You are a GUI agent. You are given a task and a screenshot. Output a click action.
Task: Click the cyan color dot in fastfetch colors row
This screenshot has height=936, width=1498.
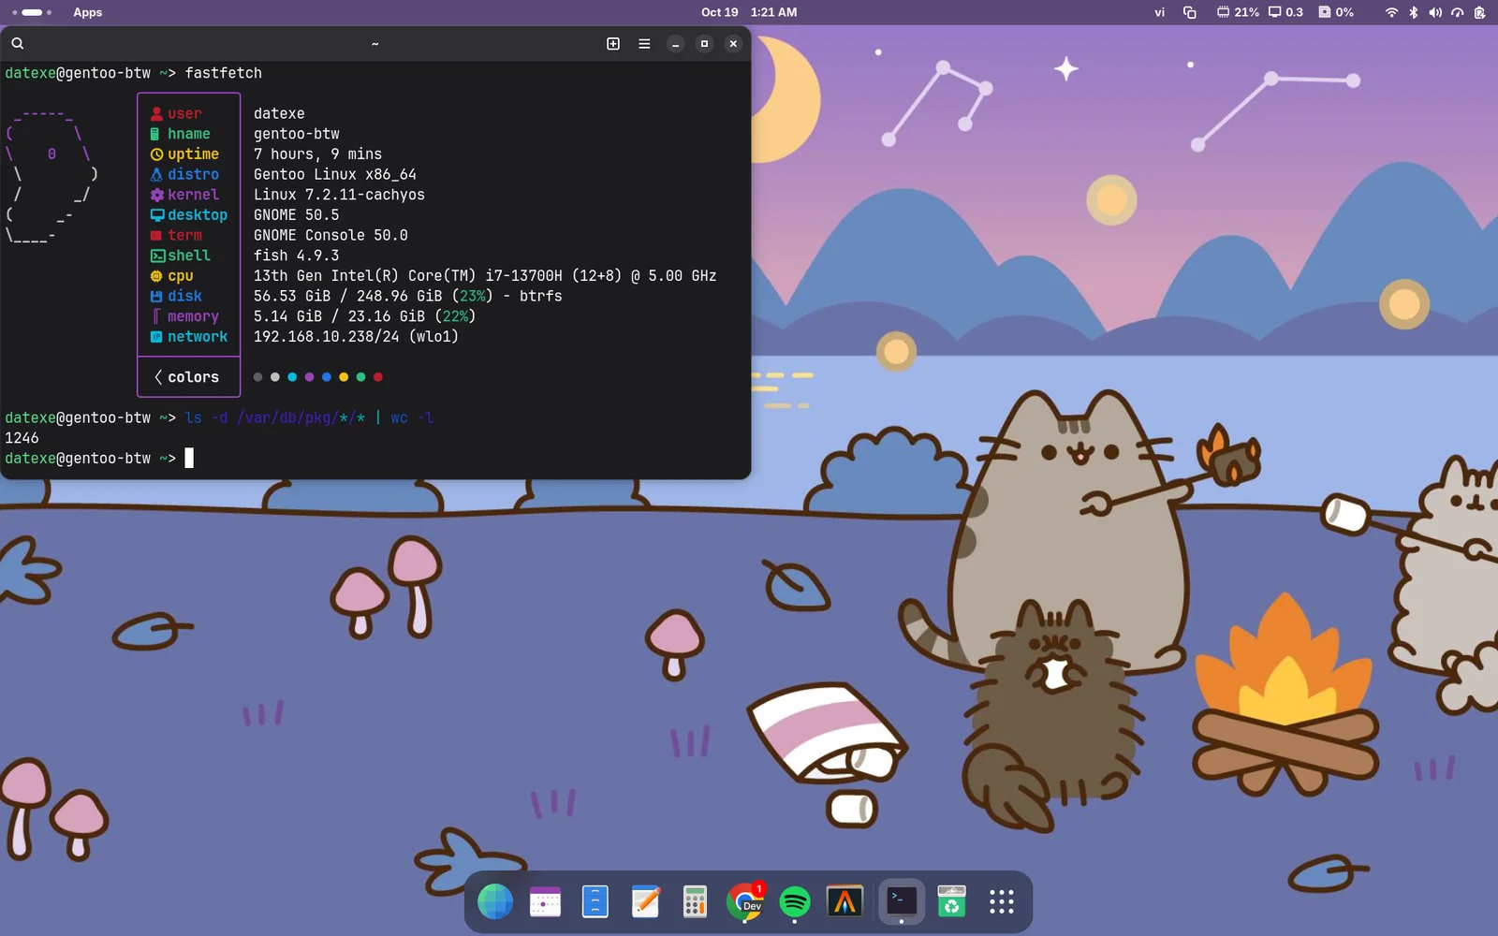(292, 377)
